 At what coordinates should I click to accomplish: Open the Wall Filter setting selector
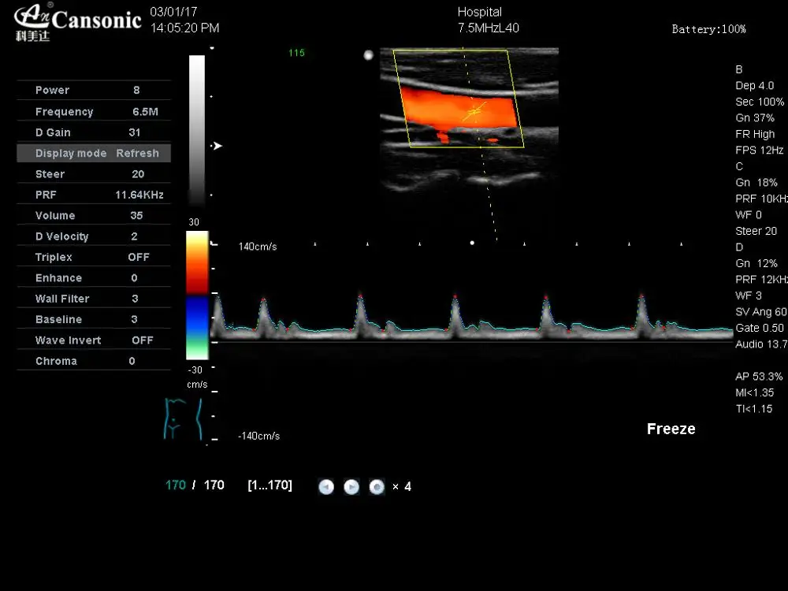[x=93, y=298]
